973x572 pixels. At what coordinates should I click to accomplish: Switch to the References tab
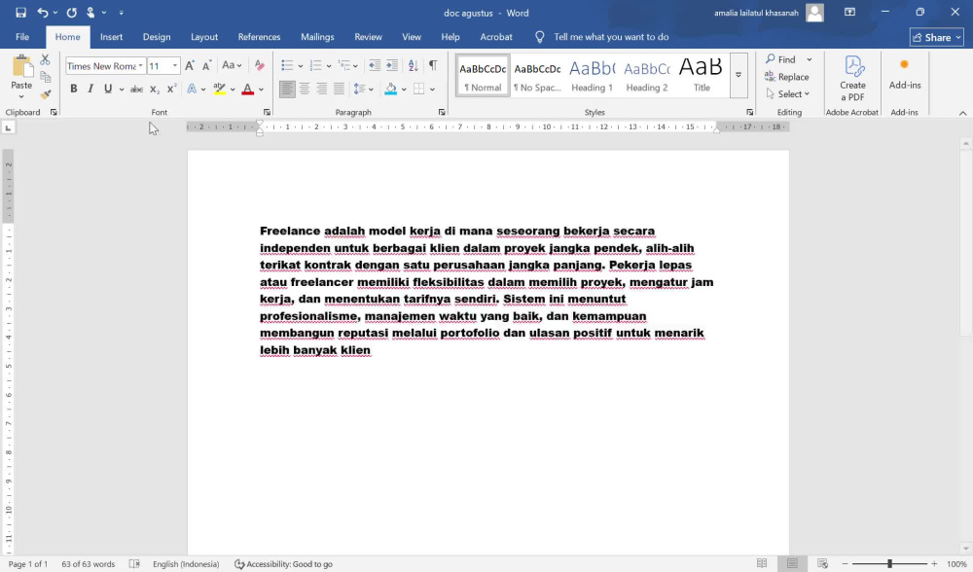coord(259,37)
